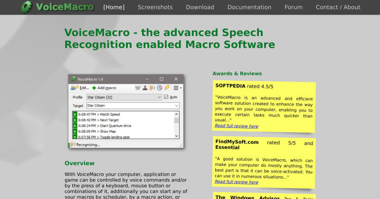
Task: Click the VoiceMacro 1.4 title bar app icon
Action: click(74, 79)
